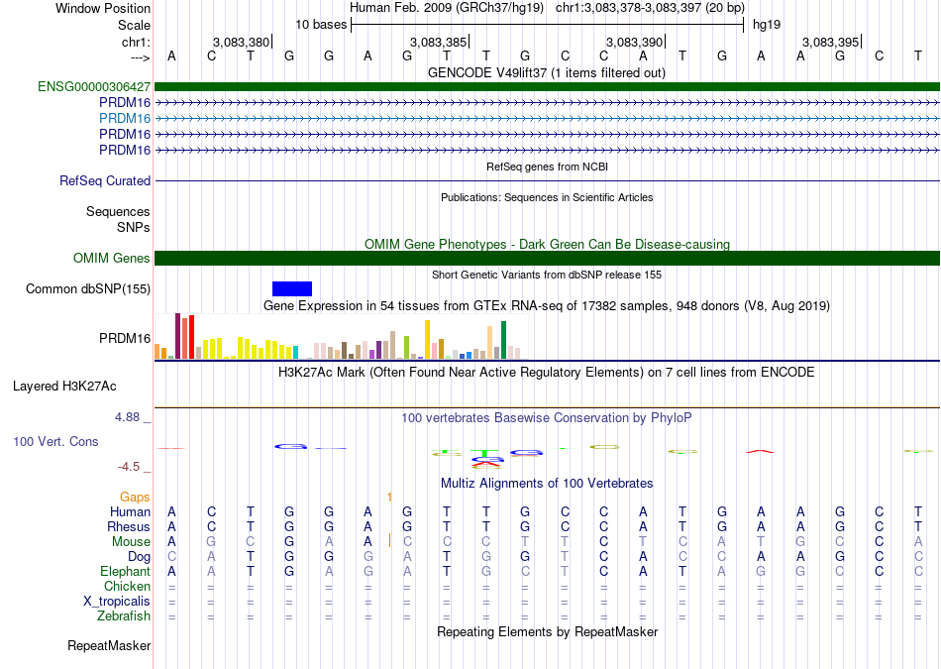
Task: Click the '--->' sequence direction arrow label
Action: point(141,57)
